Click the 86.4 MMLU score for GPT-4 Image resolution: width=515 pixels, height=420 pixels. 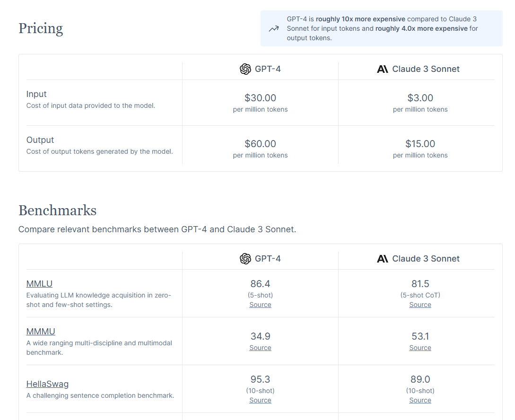[x=260, y=284]
